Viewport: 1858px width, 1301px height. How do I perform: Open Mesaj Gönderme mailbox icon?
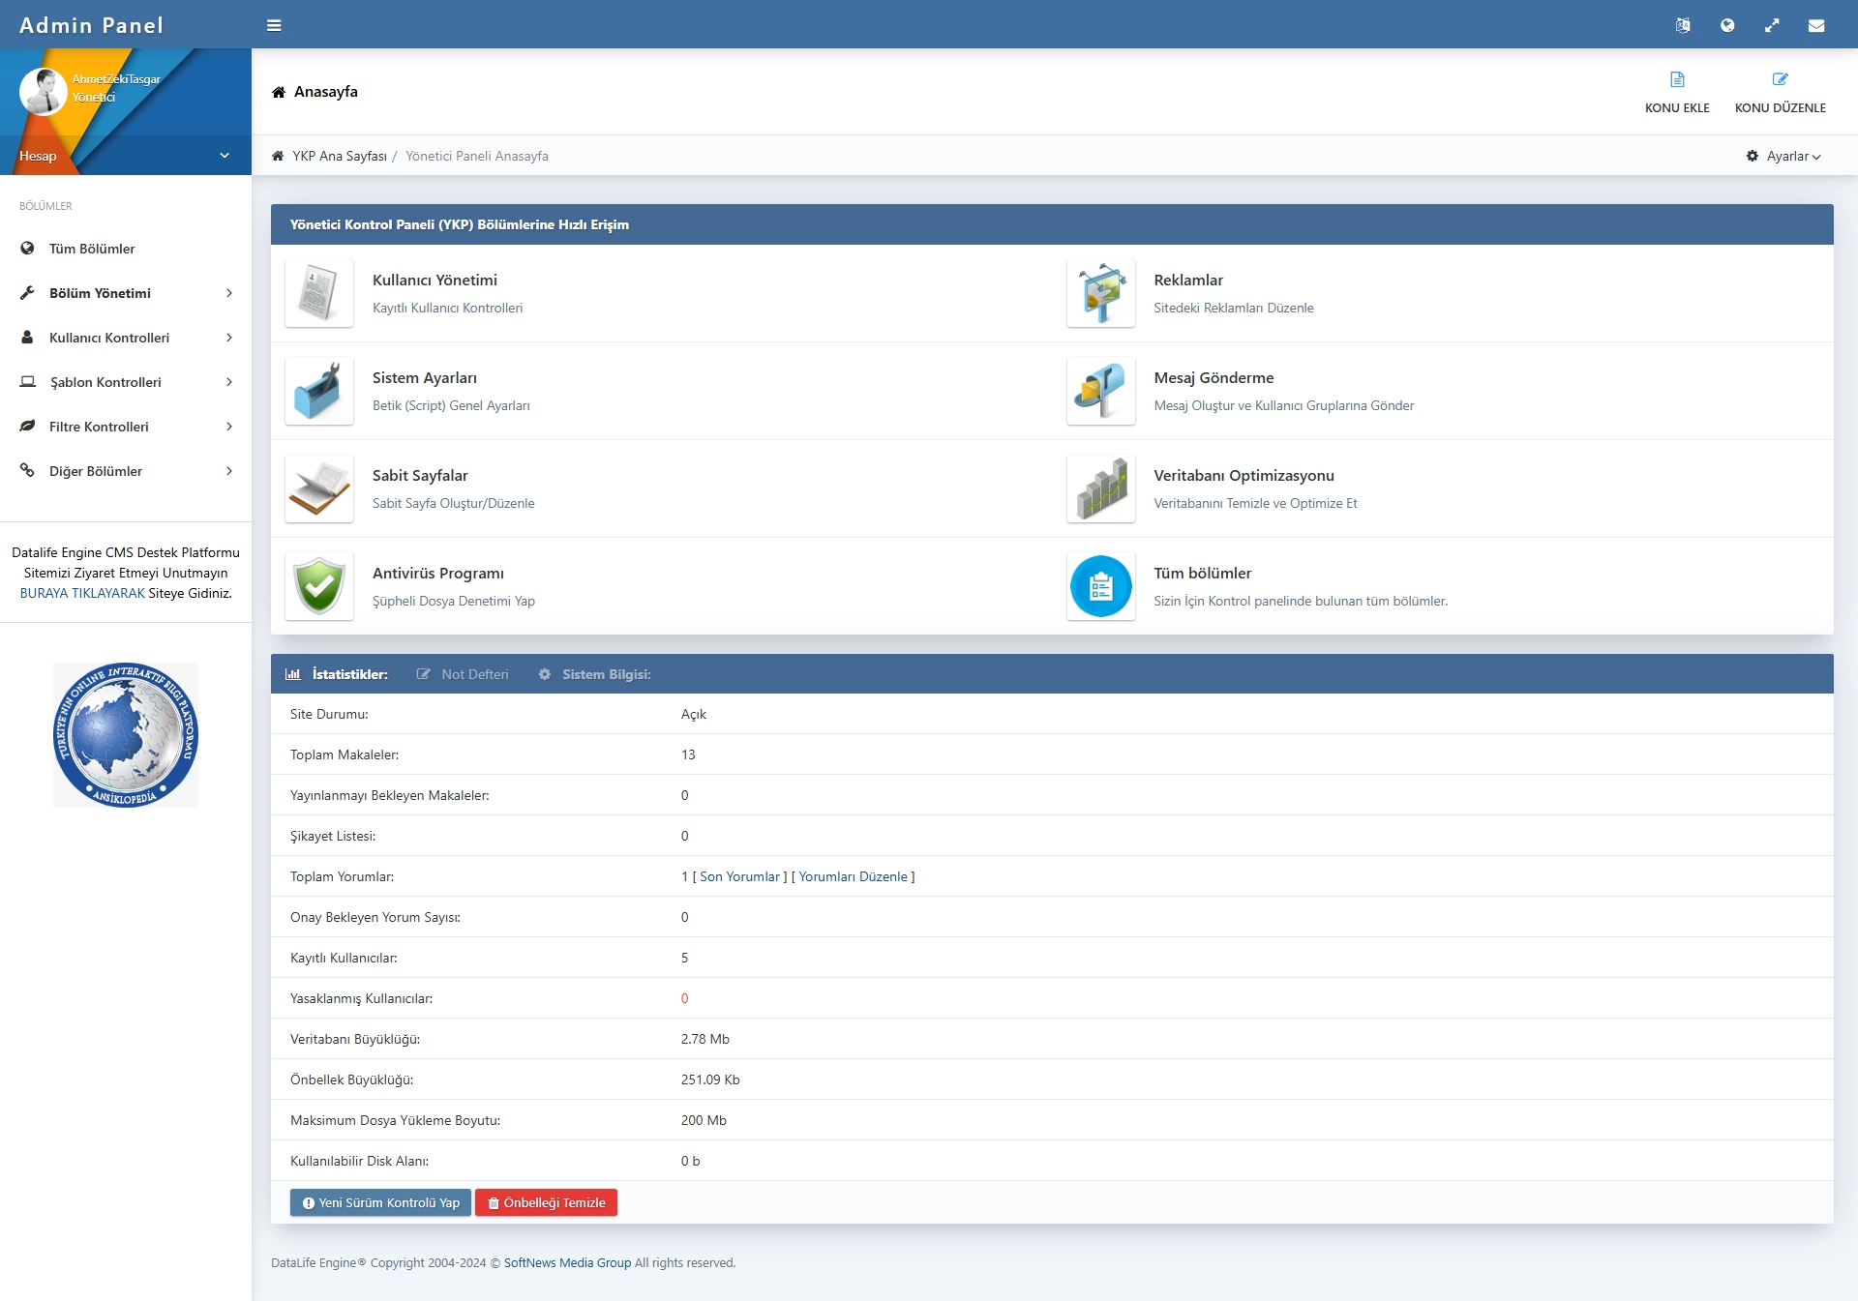tap(1100, 391)
